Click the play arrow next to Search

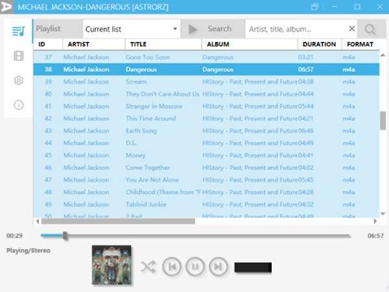tap(193, 29)
